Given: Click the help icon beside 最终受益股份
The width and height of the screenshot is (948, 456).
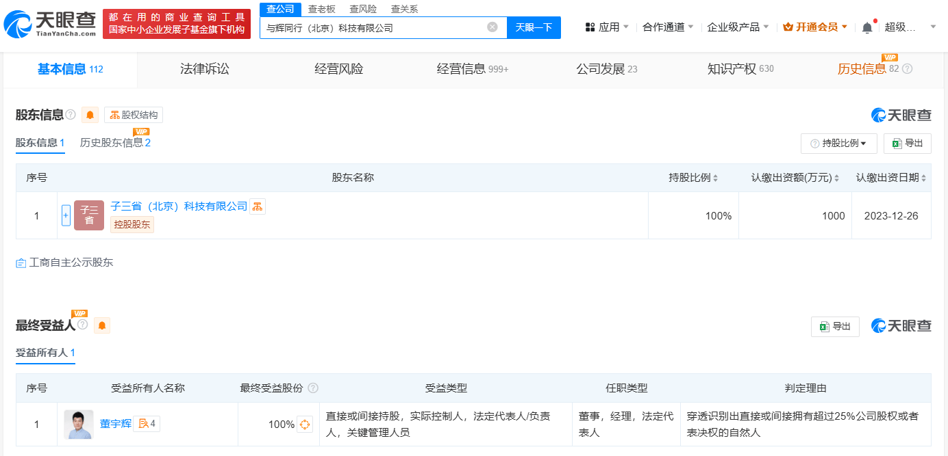Looking at the screenshot, I should coord(313,388).
